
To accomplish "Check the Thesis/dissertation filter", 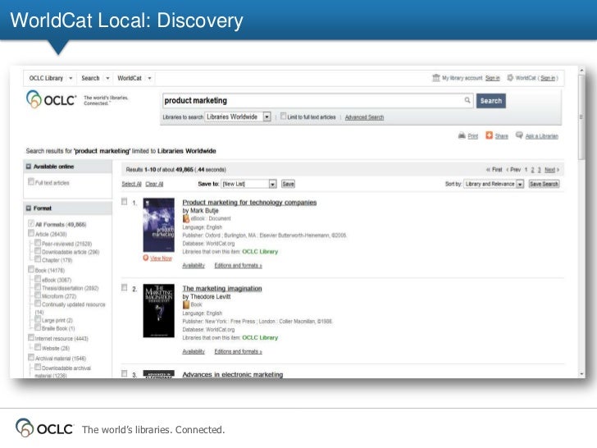I will coord(38,287).
